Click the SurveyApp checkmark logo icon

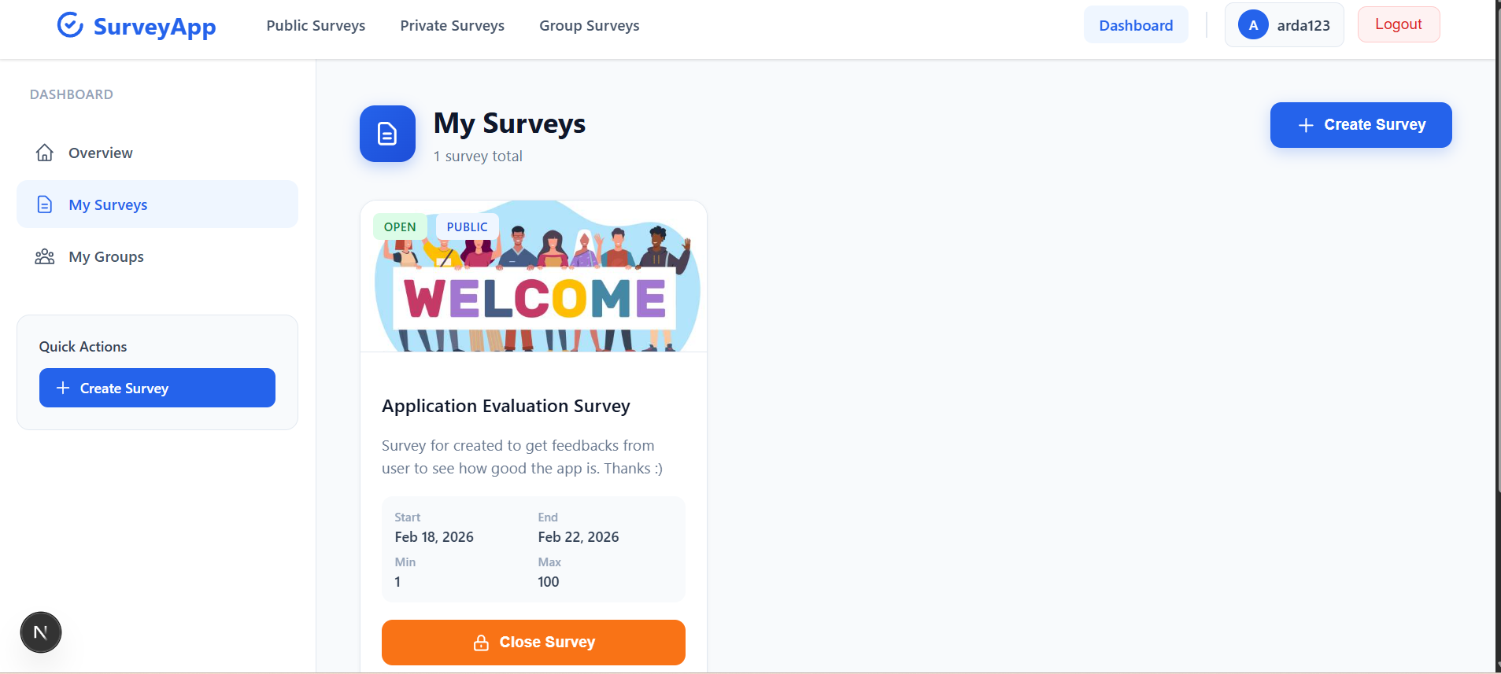(x=70, y=25)
